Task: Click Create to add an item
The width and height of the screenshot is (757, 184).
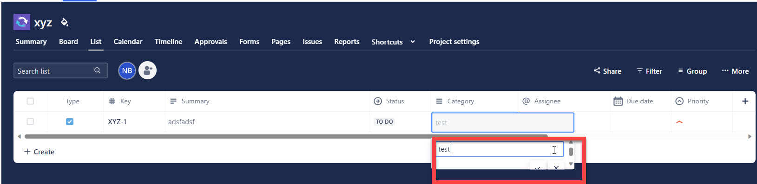Action: 39,152
